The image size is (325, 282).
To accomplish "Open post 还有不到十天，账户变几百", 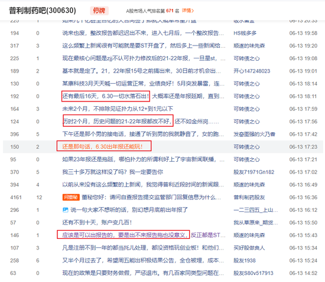I will 97,222.
